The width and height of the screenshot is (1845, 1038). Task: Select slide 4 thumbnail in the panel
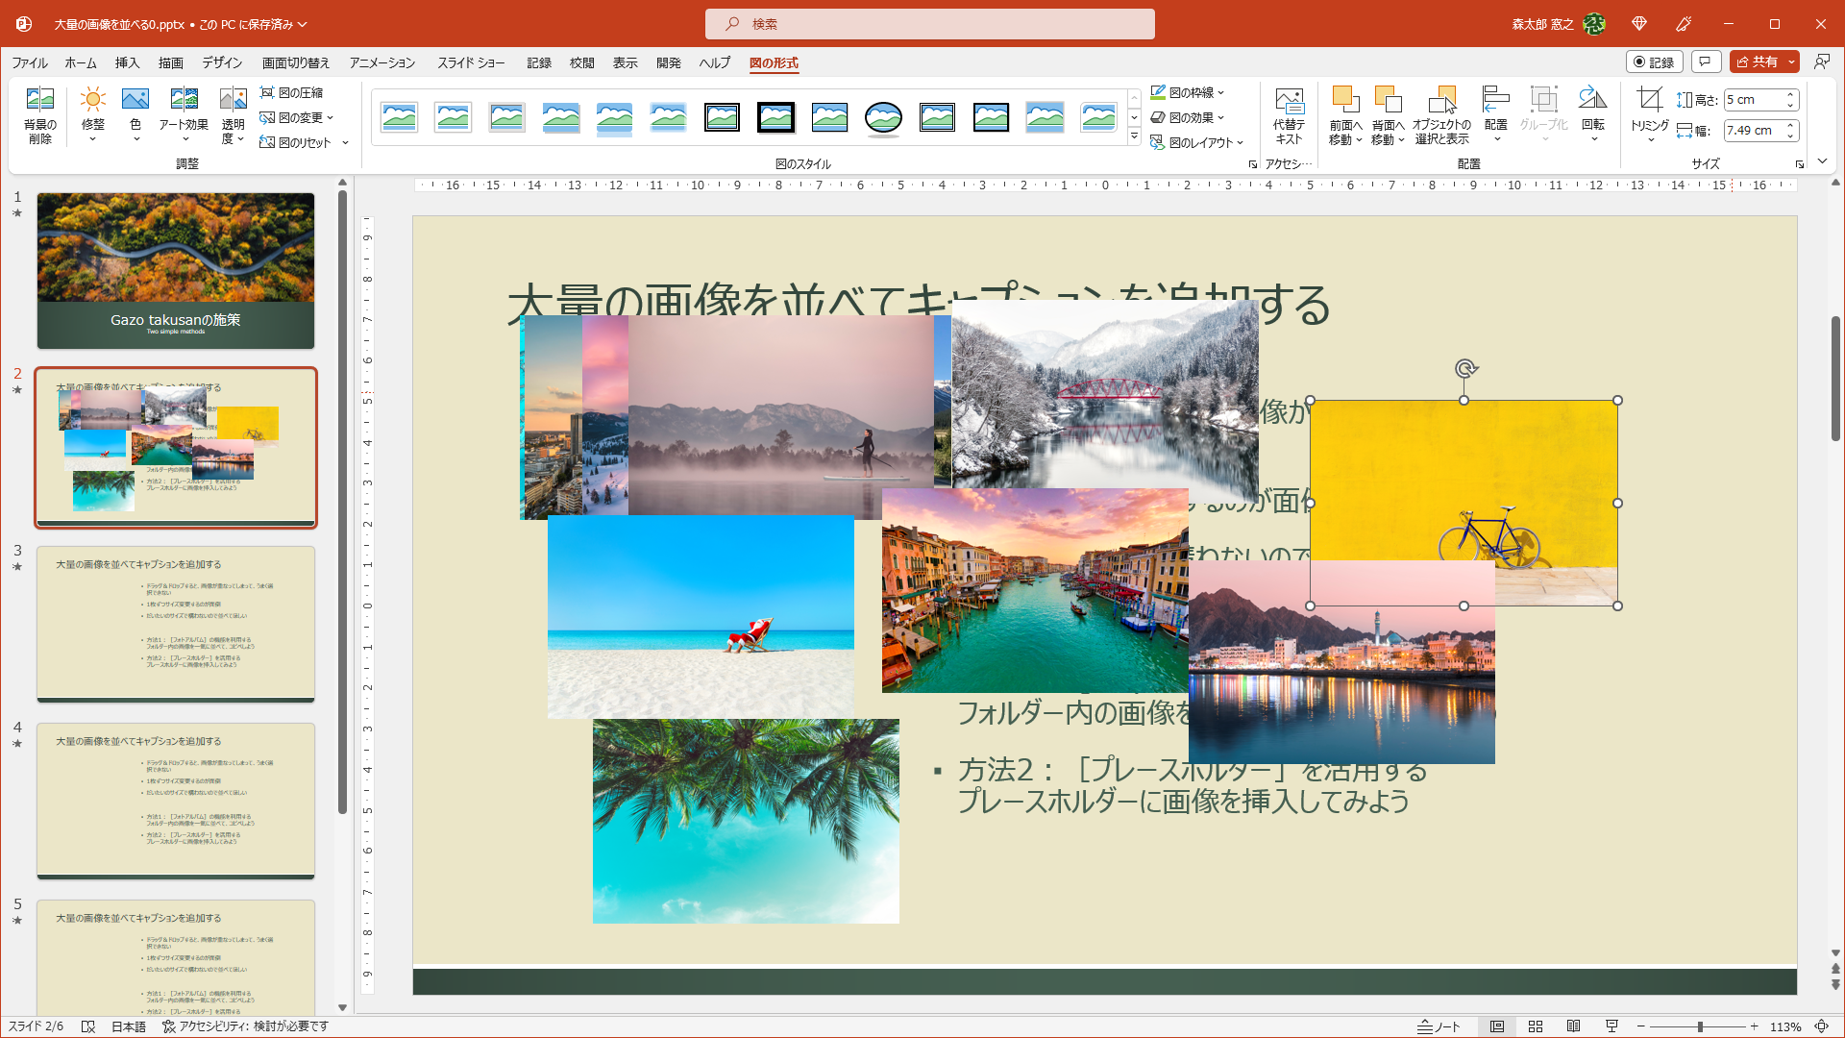pyautogui.click(x=176, y=801)
